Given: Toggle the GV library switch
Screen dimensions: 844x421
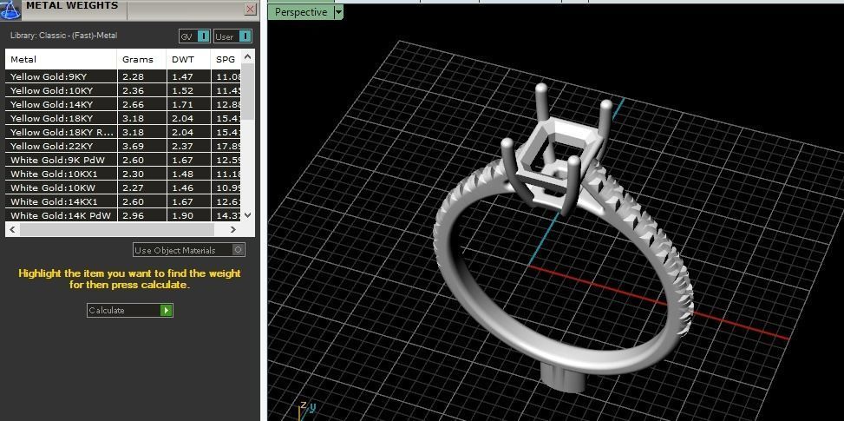Looking at the screenshot, I should click(194, 36).
